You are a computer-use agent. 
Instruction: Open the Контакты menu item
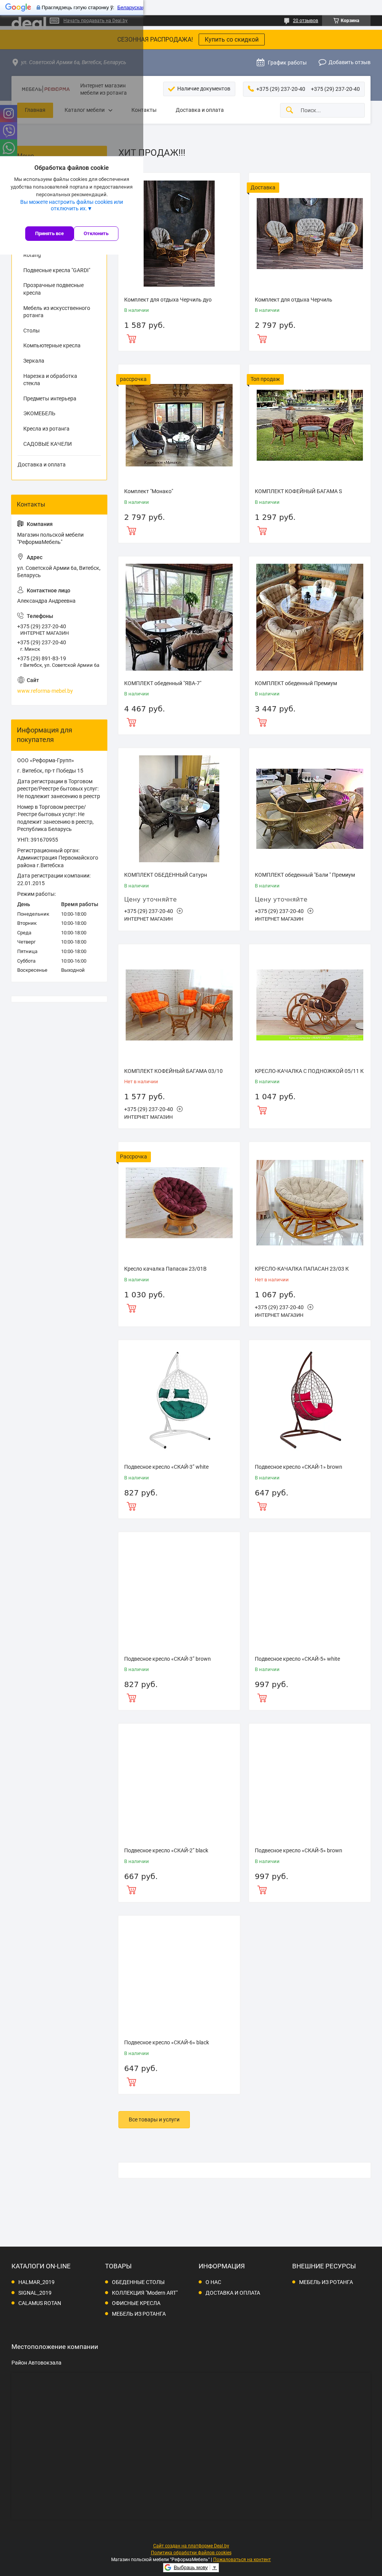coord(144,110)
